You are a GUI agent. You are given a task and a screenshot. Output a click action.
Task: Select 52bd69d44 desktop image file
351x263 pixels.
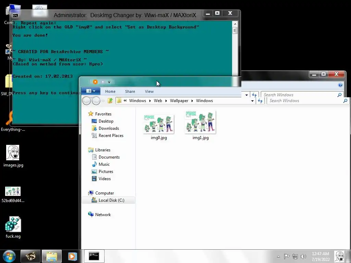(x=13, y=195)
